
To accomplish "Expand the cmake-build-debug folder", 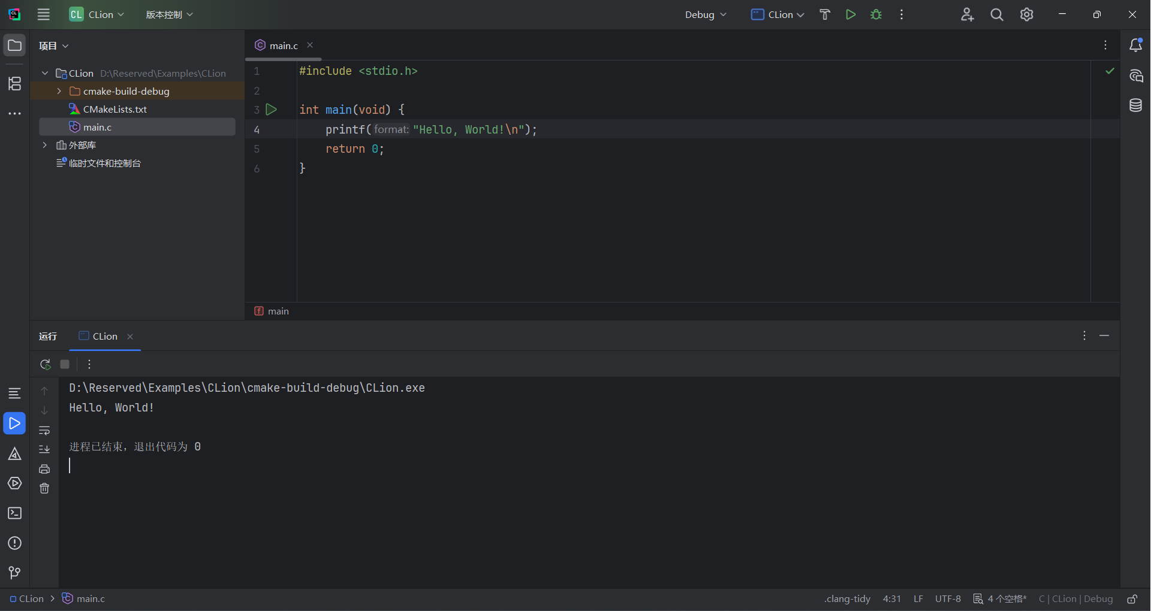I will (x=59, y=91).
